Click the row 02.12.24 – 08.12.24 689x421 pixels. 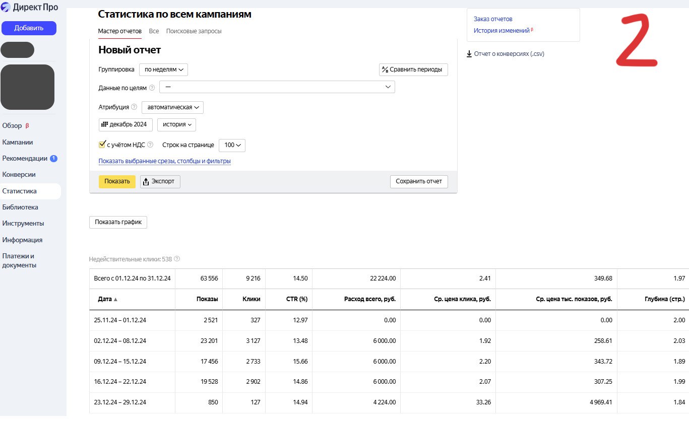(x=389, y=341)
